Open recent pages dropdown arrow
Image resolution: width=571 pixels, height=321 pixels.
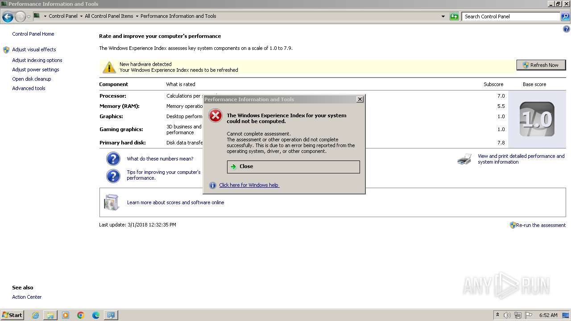click(x=29, y=17)
